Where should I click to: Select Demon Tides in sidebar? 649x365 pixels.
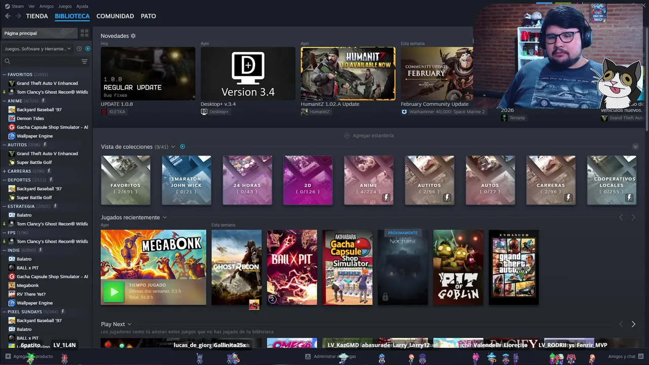[x=30, y=118]
